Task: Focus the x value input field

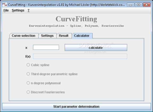Action: 46,47
